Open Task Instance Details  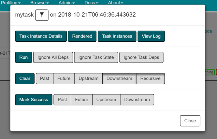point(41,36)
